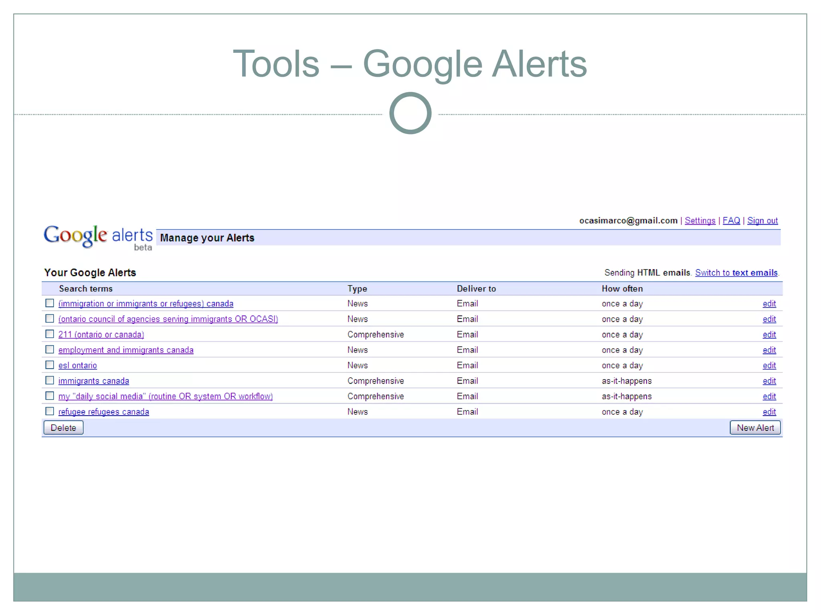
Task: Click 'as-it-happens' in the immigrants canada row
Action: click(627, 381)
